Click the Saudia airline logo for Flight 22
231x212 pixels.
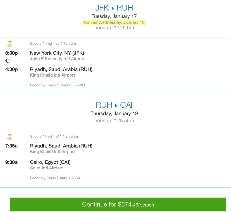coord(10,44)
